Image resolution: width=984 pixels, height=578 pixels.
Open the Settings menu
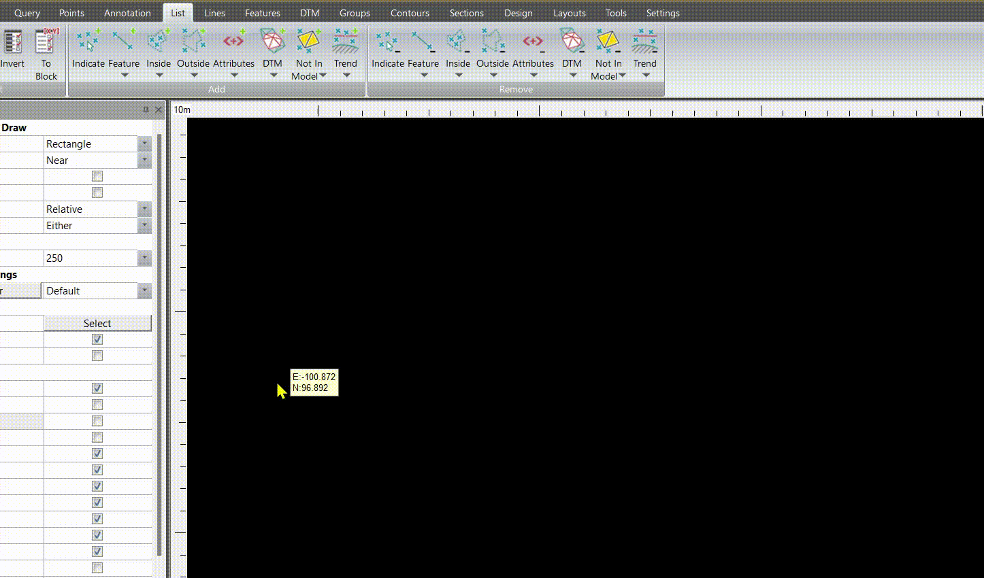[x=662, y=12]
